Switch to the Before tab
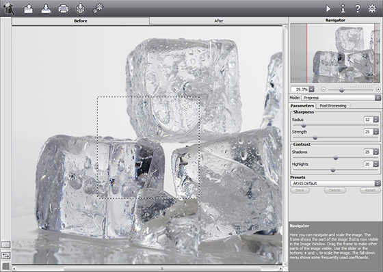 point(81,21)
